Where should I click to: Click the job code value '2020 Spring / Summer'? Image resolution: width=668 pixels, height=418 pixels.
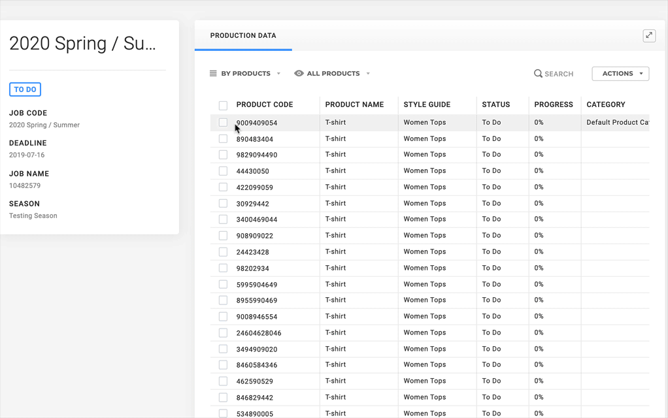tap(44, 125)
